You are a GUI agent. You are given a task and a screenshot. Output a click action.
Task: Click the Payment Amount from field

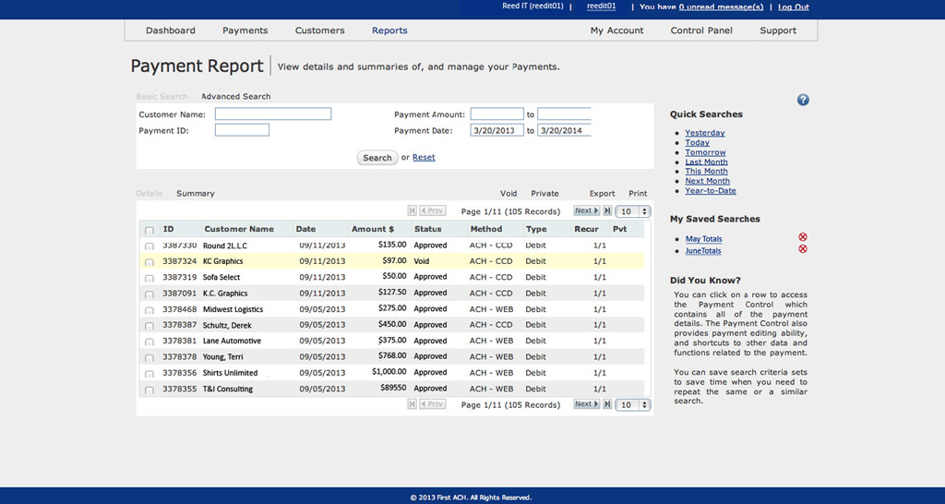pos(497,114)
